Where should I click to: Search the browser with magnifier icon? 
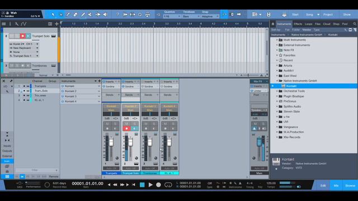point(355,23)
